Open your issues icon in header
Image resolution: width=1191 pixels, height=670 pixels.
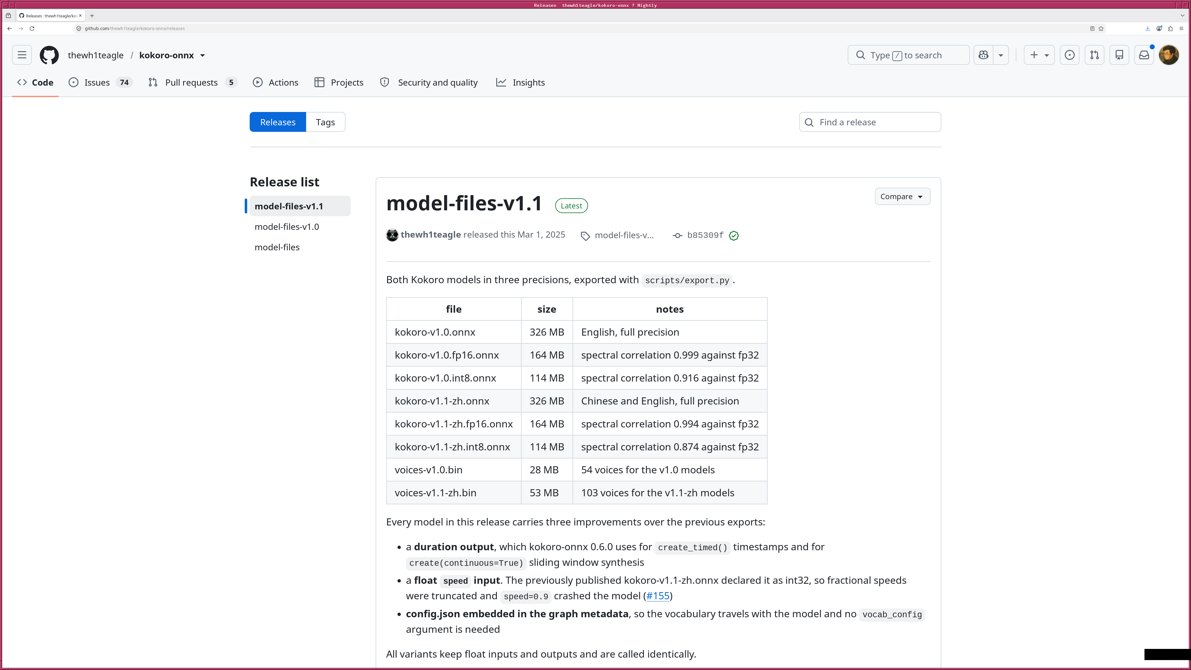1069,55
